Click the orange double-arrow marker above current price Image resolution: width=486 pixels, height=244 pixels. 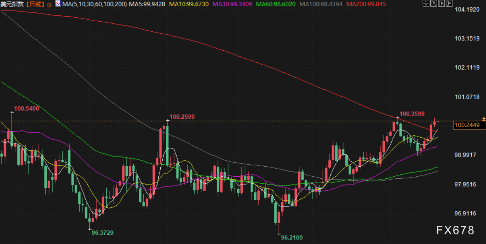[x=483, y=118]
